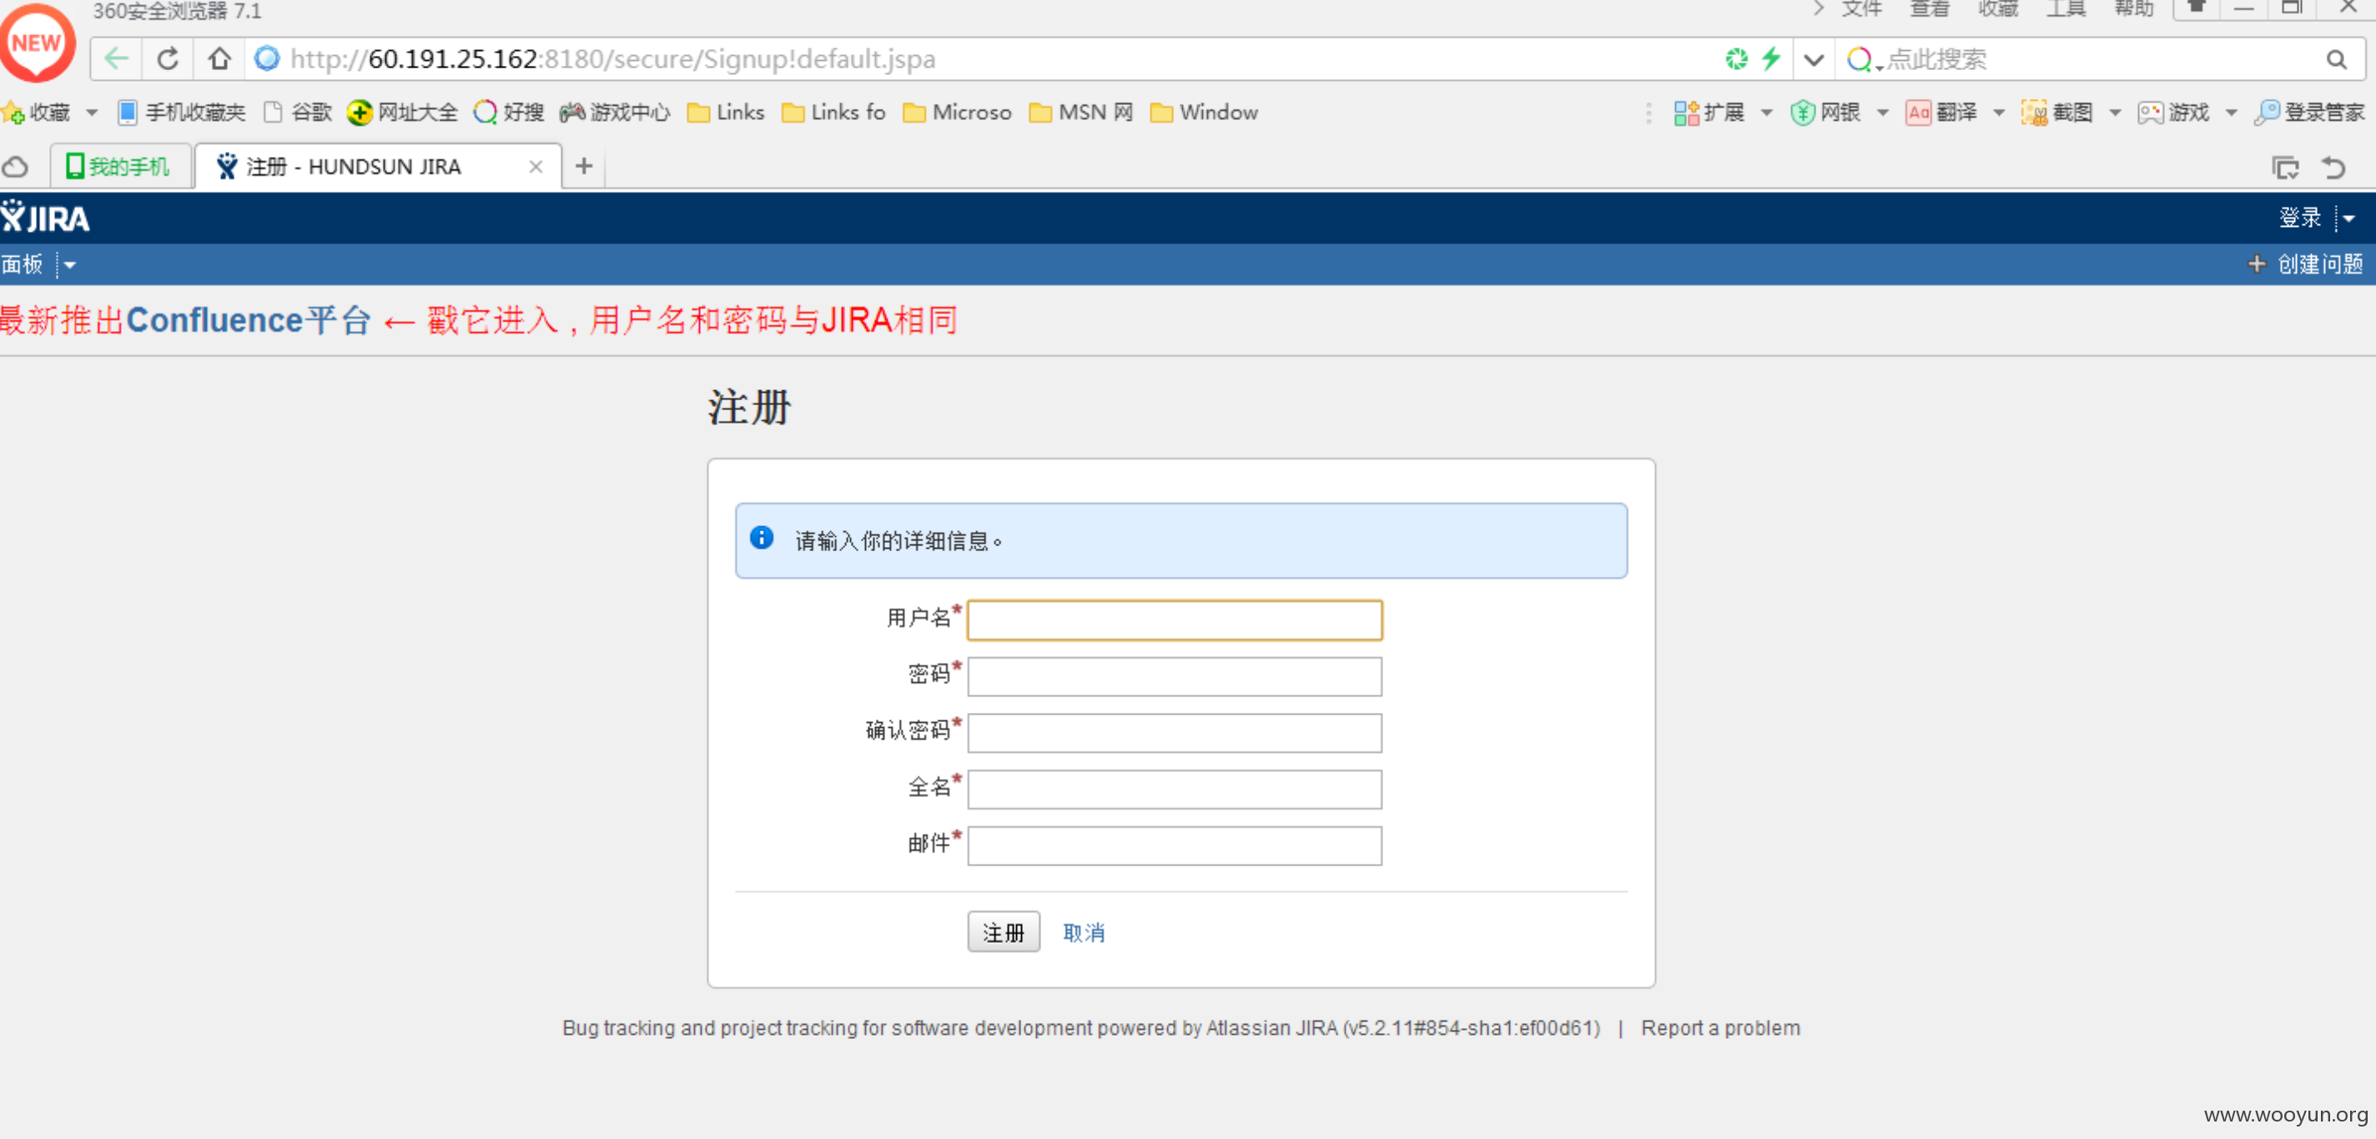Open 游戏中心 bookmark
Screen dimensions: 2376x1139
coord(615,113)
